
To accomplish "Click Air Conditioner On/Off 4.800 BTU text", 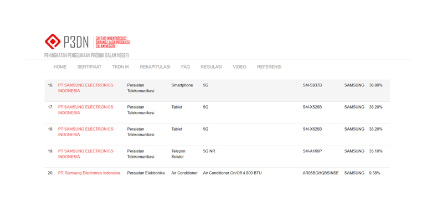I will 232,173.
